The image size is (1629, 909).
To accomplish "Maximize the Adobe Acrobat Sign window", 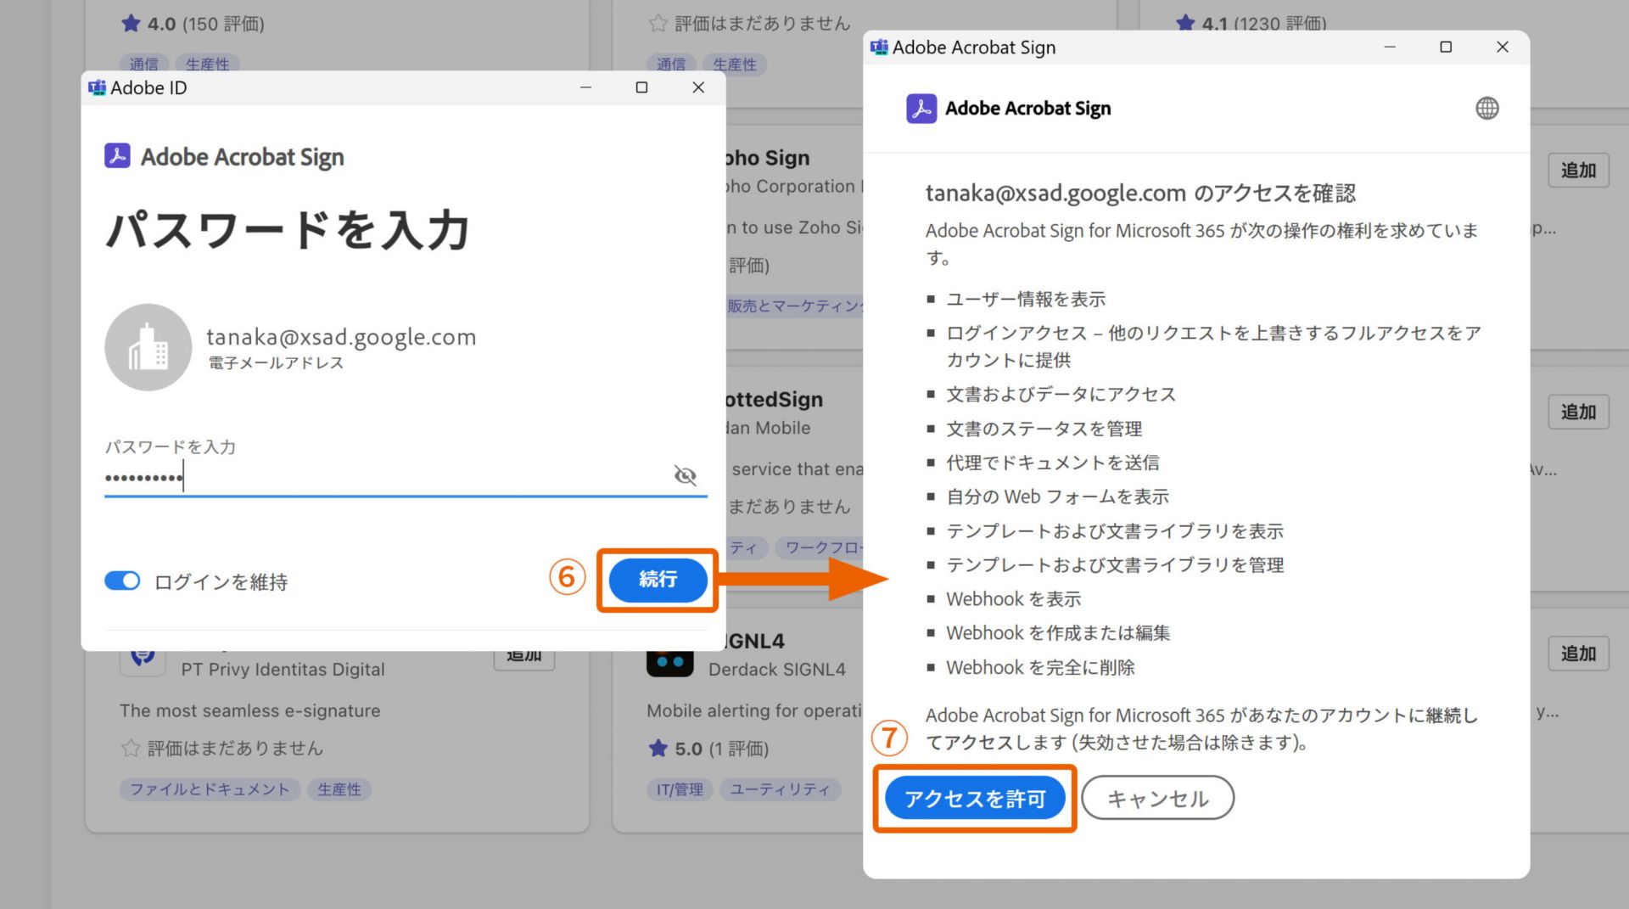I will [1446, 47].
